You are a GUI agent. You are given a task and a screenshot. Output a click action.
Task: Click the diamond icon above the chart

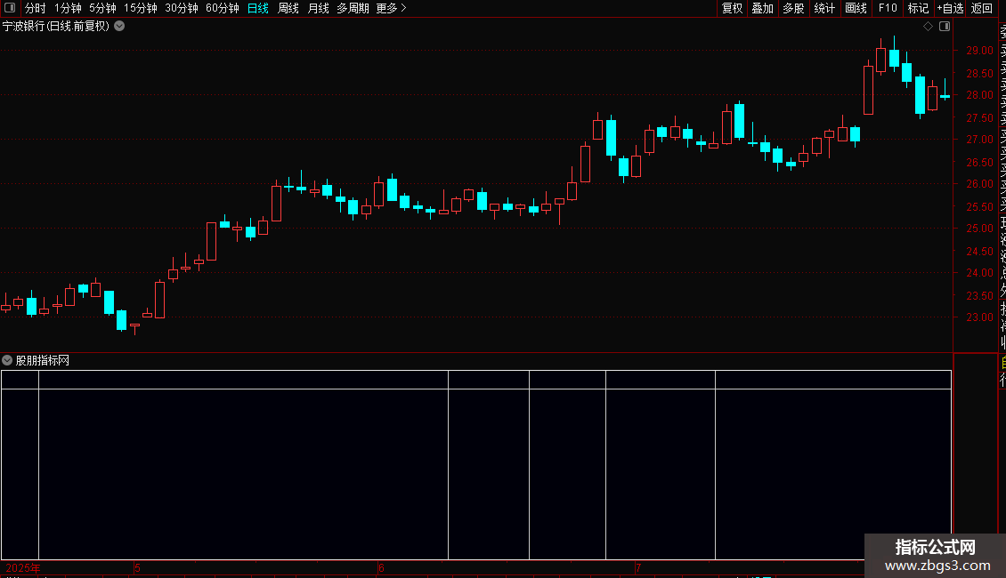click(928, 27)
